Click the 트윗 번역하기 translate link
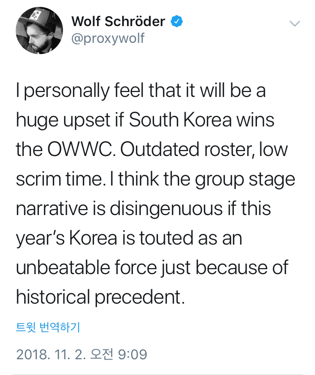 point(48,327)
